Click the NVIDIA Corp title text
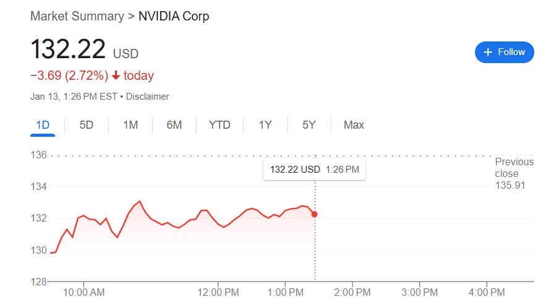Viewport: 551px width, 302px height. (174, 16)
